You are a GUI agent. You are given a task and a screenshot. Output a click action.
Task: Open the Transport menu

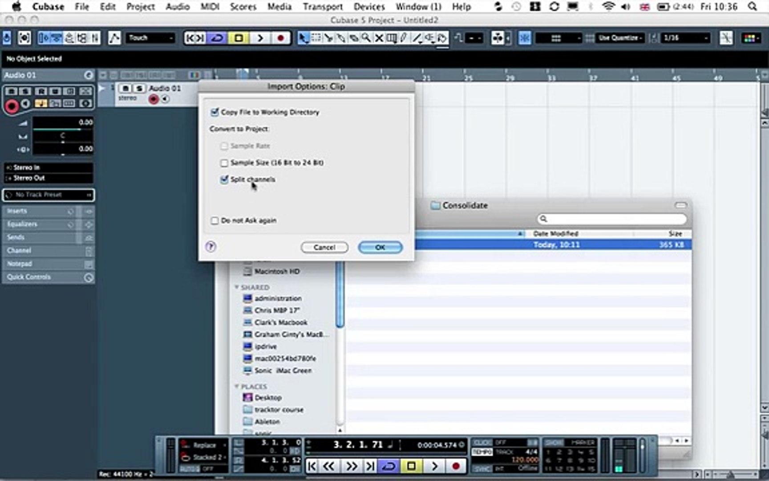coord(323,7)
